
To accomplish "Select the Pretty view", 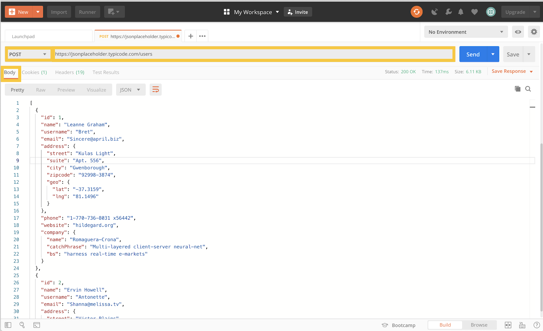I will [17, 90].
